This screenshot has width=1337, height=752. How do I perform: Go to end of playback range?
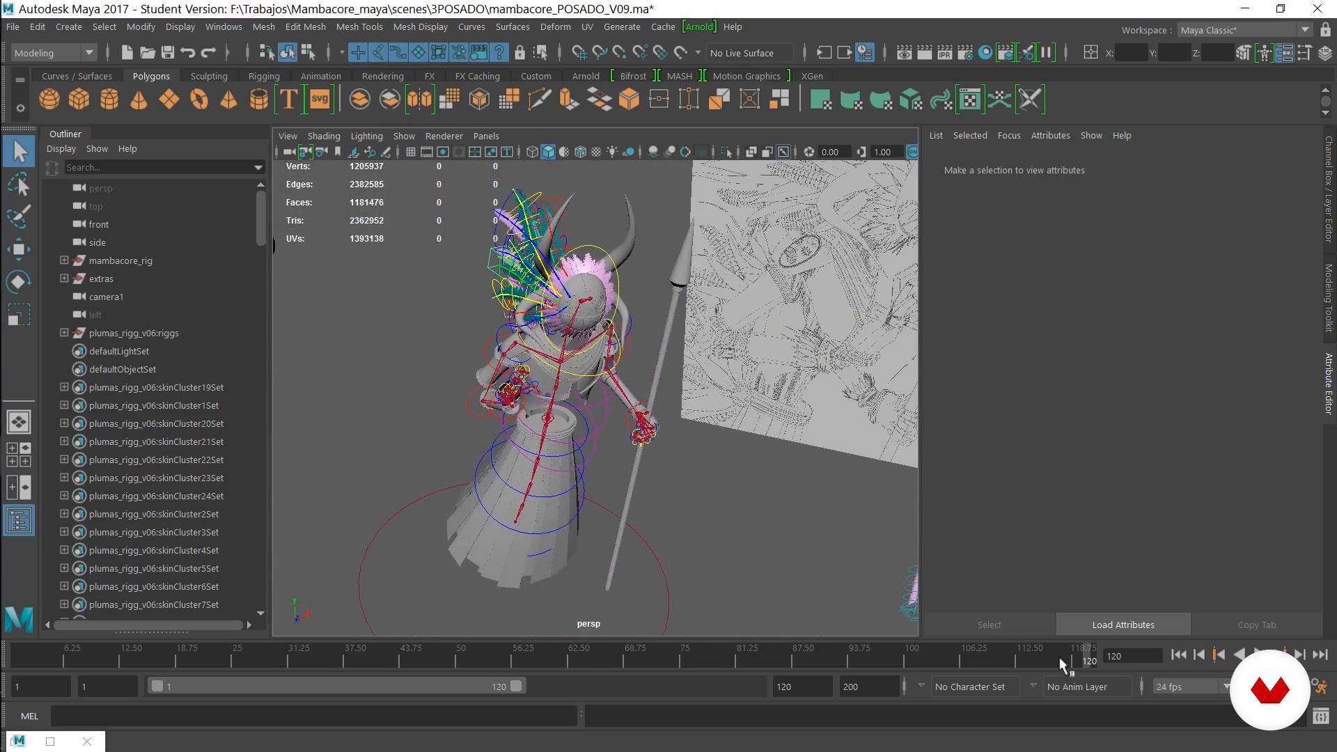click(x=1320, y=655)
